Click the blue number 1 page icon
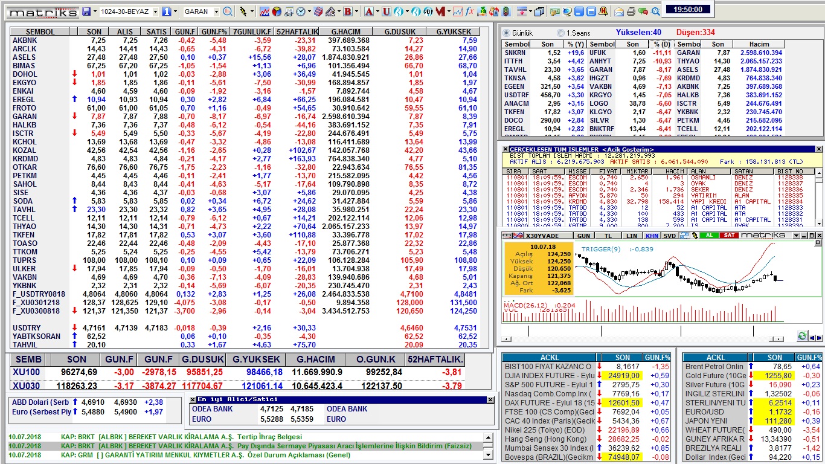825x464 pixels. click(166, 11)
